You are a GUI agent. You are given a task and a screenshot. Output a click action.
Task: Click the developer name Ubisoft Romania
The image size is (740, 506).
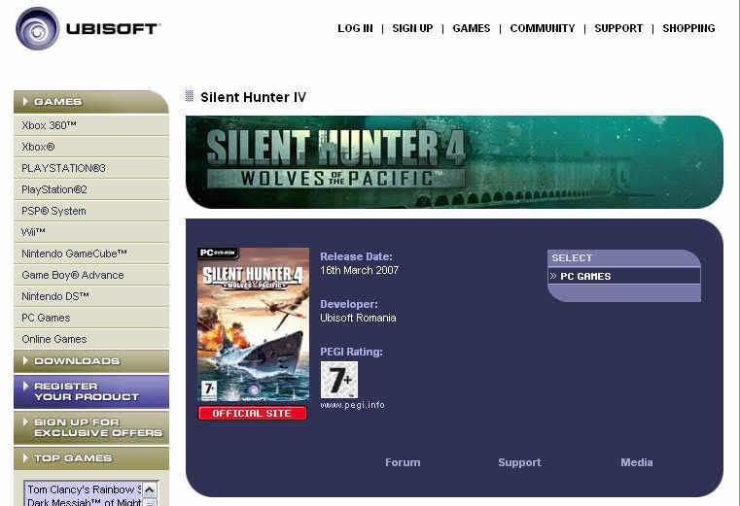click(x=358, y=318)
